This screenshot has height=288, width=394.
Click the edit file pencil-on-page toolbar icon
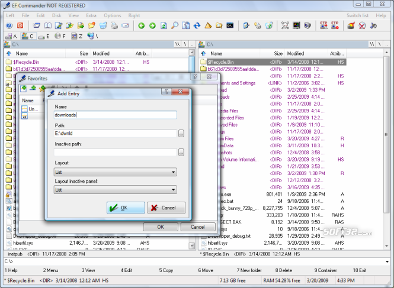point(59,25)
